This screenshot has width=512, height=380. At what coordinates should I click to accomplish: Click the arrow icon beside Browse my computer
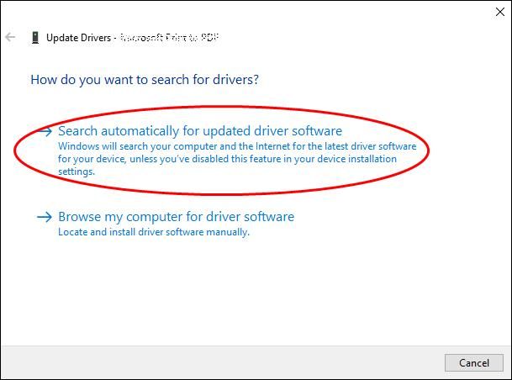coord(45,217)
